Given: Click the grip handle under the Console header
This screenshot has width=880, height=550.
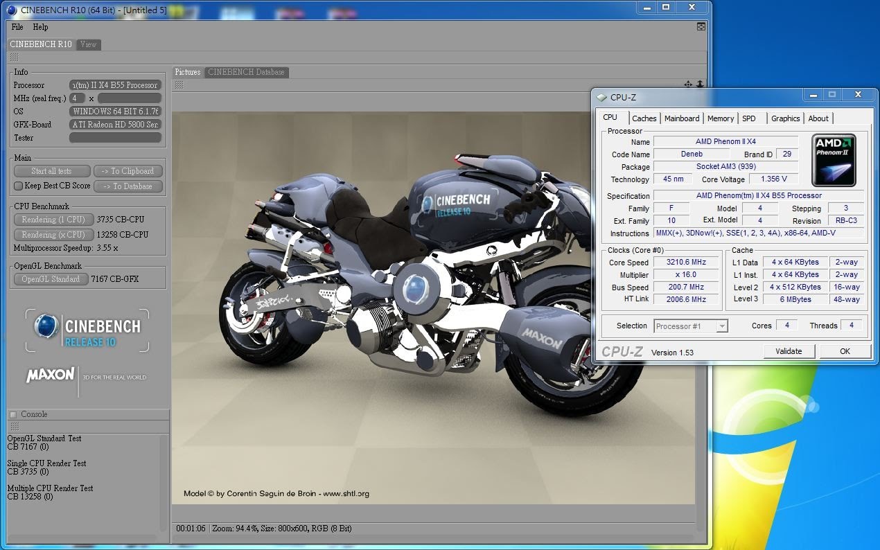Looking at the screenshot, I should pyautogui.click(x=14, y=427).
